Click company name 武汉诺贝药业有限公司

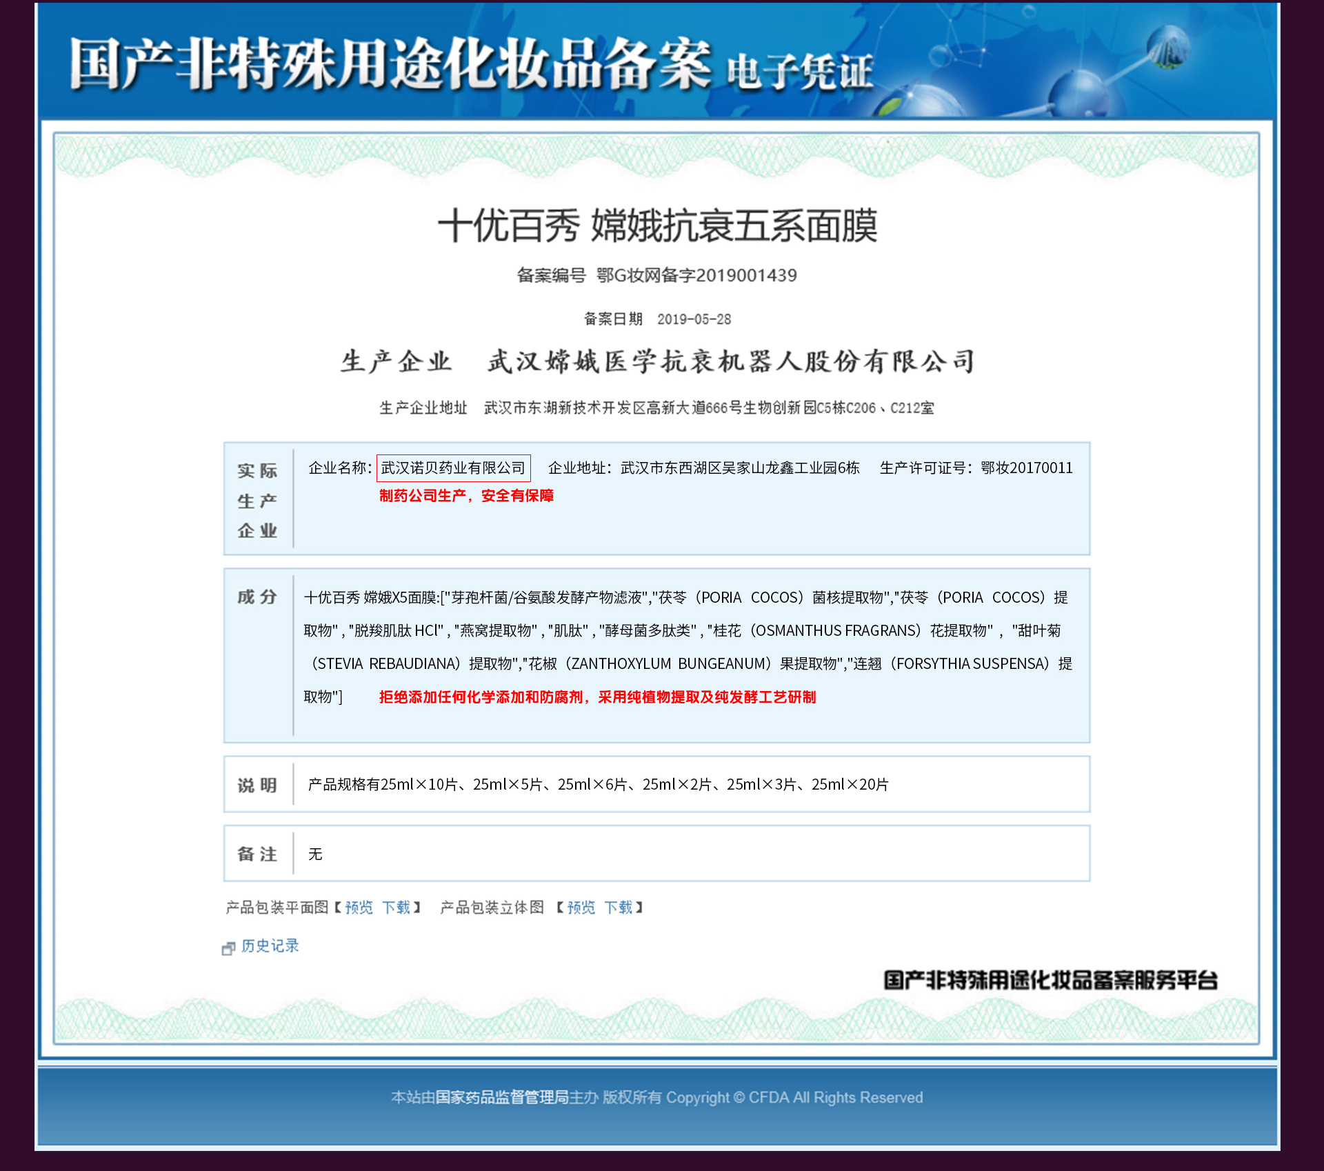pos(453,468)
